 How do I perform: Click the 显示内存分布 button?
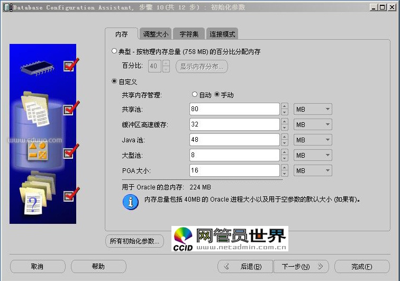(202, 66)
